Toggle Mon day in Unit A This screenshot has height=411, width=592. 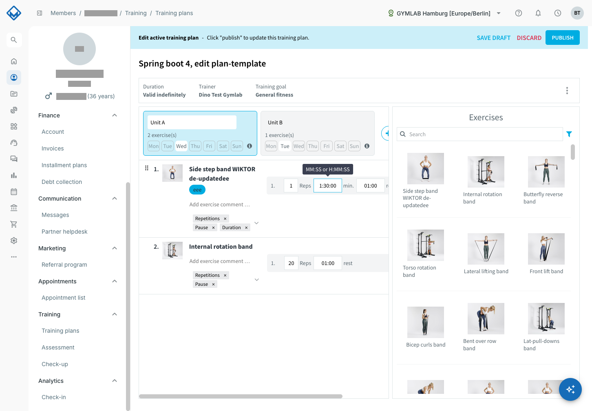[154, 146]
